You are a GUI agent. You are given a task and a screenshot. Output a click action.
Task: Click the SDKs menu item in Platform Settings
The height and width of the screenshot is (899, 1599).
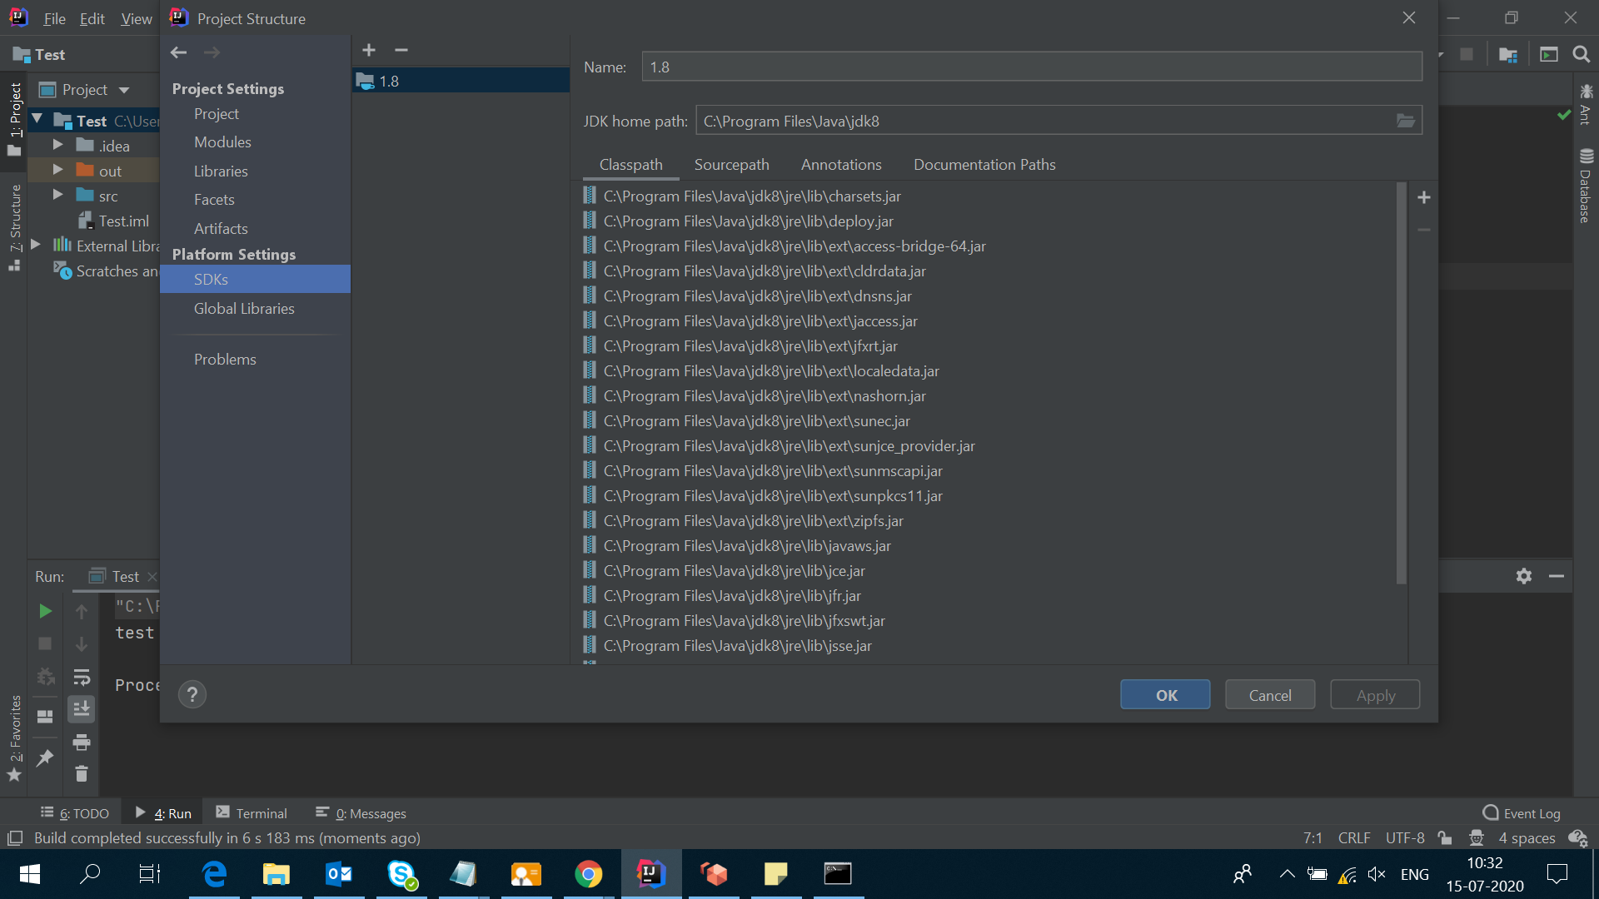(x=211, y=279)
